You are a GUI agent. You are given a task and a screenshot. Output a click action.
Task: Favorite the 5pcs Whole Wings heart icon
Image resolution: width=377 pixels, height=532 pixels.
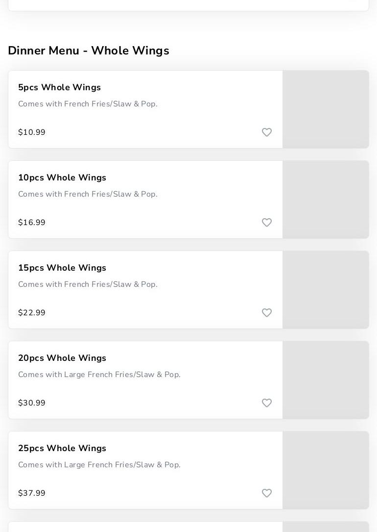(x=267, y=132)
